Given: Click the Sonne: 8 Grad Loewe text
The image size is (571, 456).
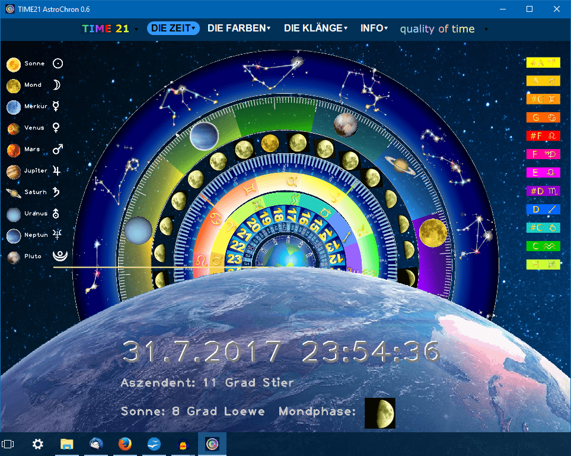Looking at the screenshot, I should (193, 411).
